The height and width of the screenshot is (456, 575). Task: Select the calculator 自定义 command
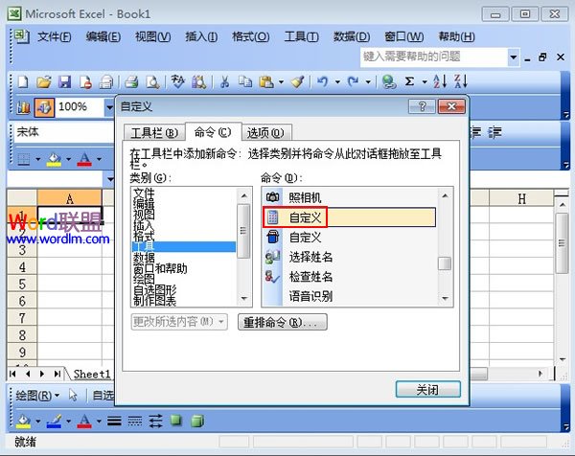click(350, 217)
